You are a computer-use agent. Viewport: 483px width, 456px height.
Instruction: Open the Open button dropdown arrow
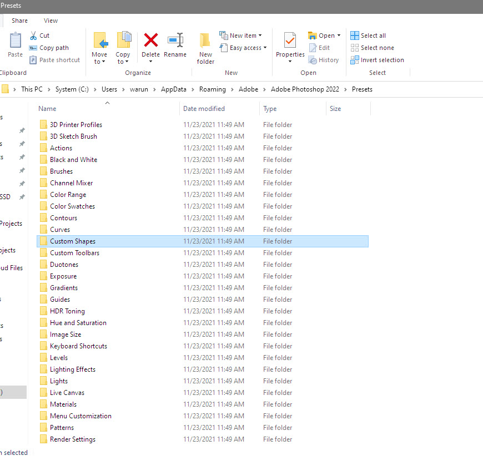(338, 35)
